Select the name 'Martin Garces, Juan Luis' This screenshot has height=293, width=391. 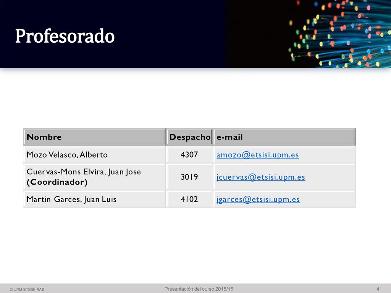(x=71, y=199)
